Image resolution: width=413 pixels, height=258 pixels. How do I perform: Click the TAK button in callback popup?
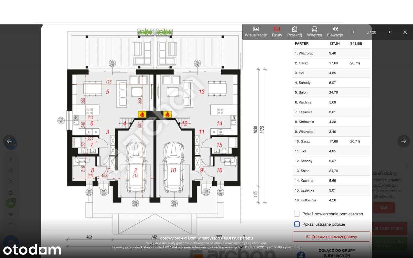point(384,207)
